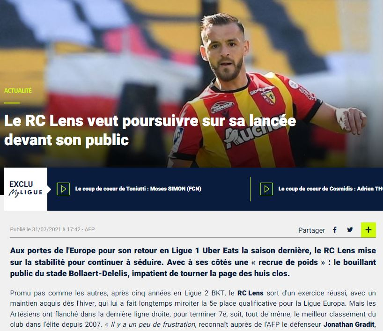Share the article on Twitter

tap(350, 229)
